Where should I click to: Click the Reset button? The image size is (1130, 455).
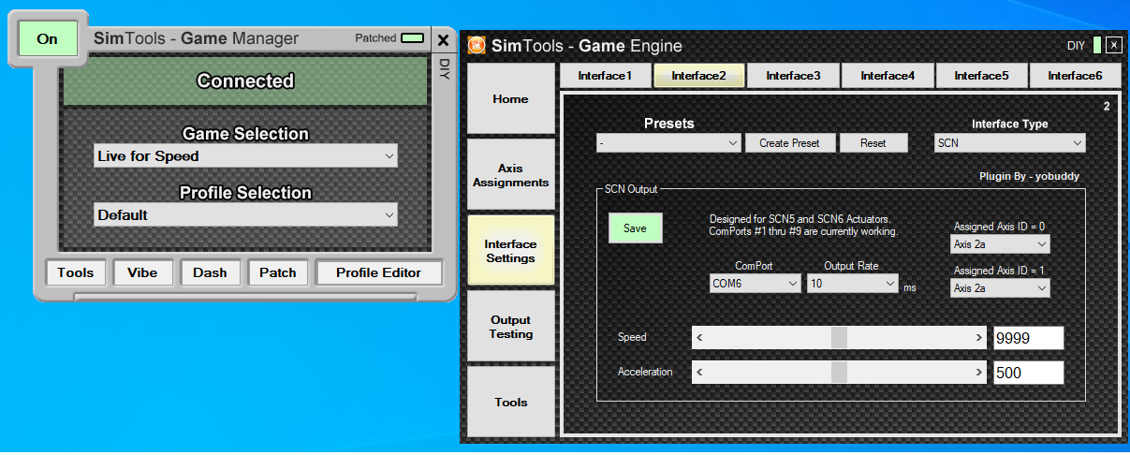pyautogui.click(x=873, y=143)
